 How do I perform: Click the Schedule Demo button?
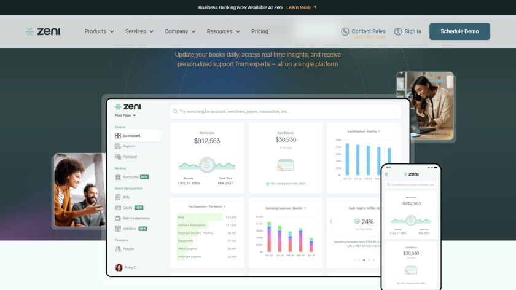(x=459, y=31)
